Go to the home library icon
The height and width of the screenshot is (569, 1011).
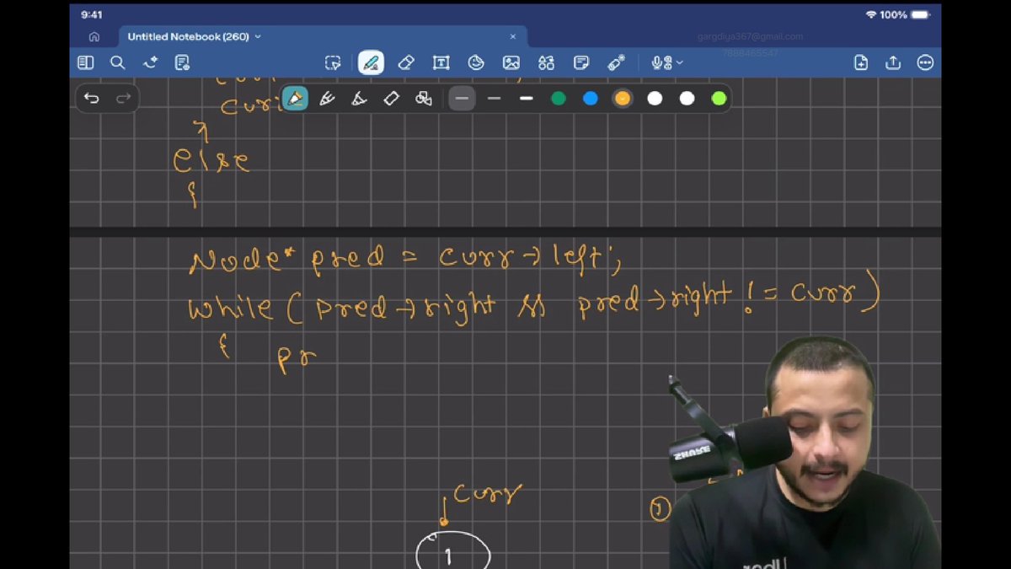(94, 37)
